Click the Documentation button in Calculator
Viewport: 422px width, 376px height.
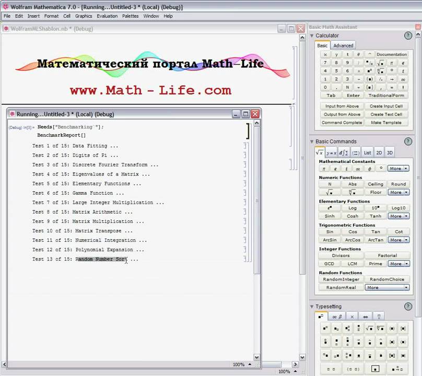coord(392,54)
